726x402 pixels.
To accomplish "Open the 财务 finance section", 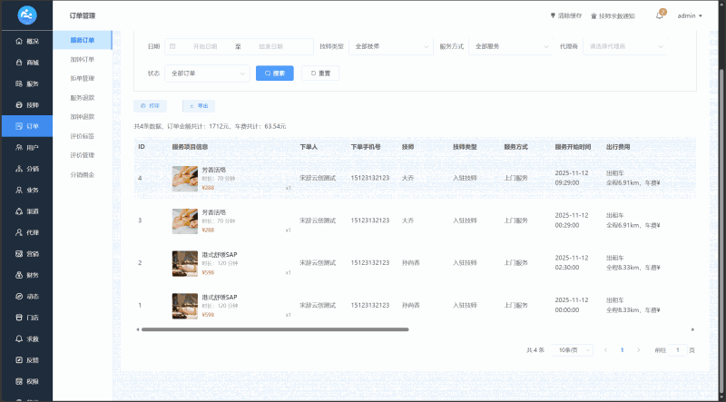I will click(27, 275).
